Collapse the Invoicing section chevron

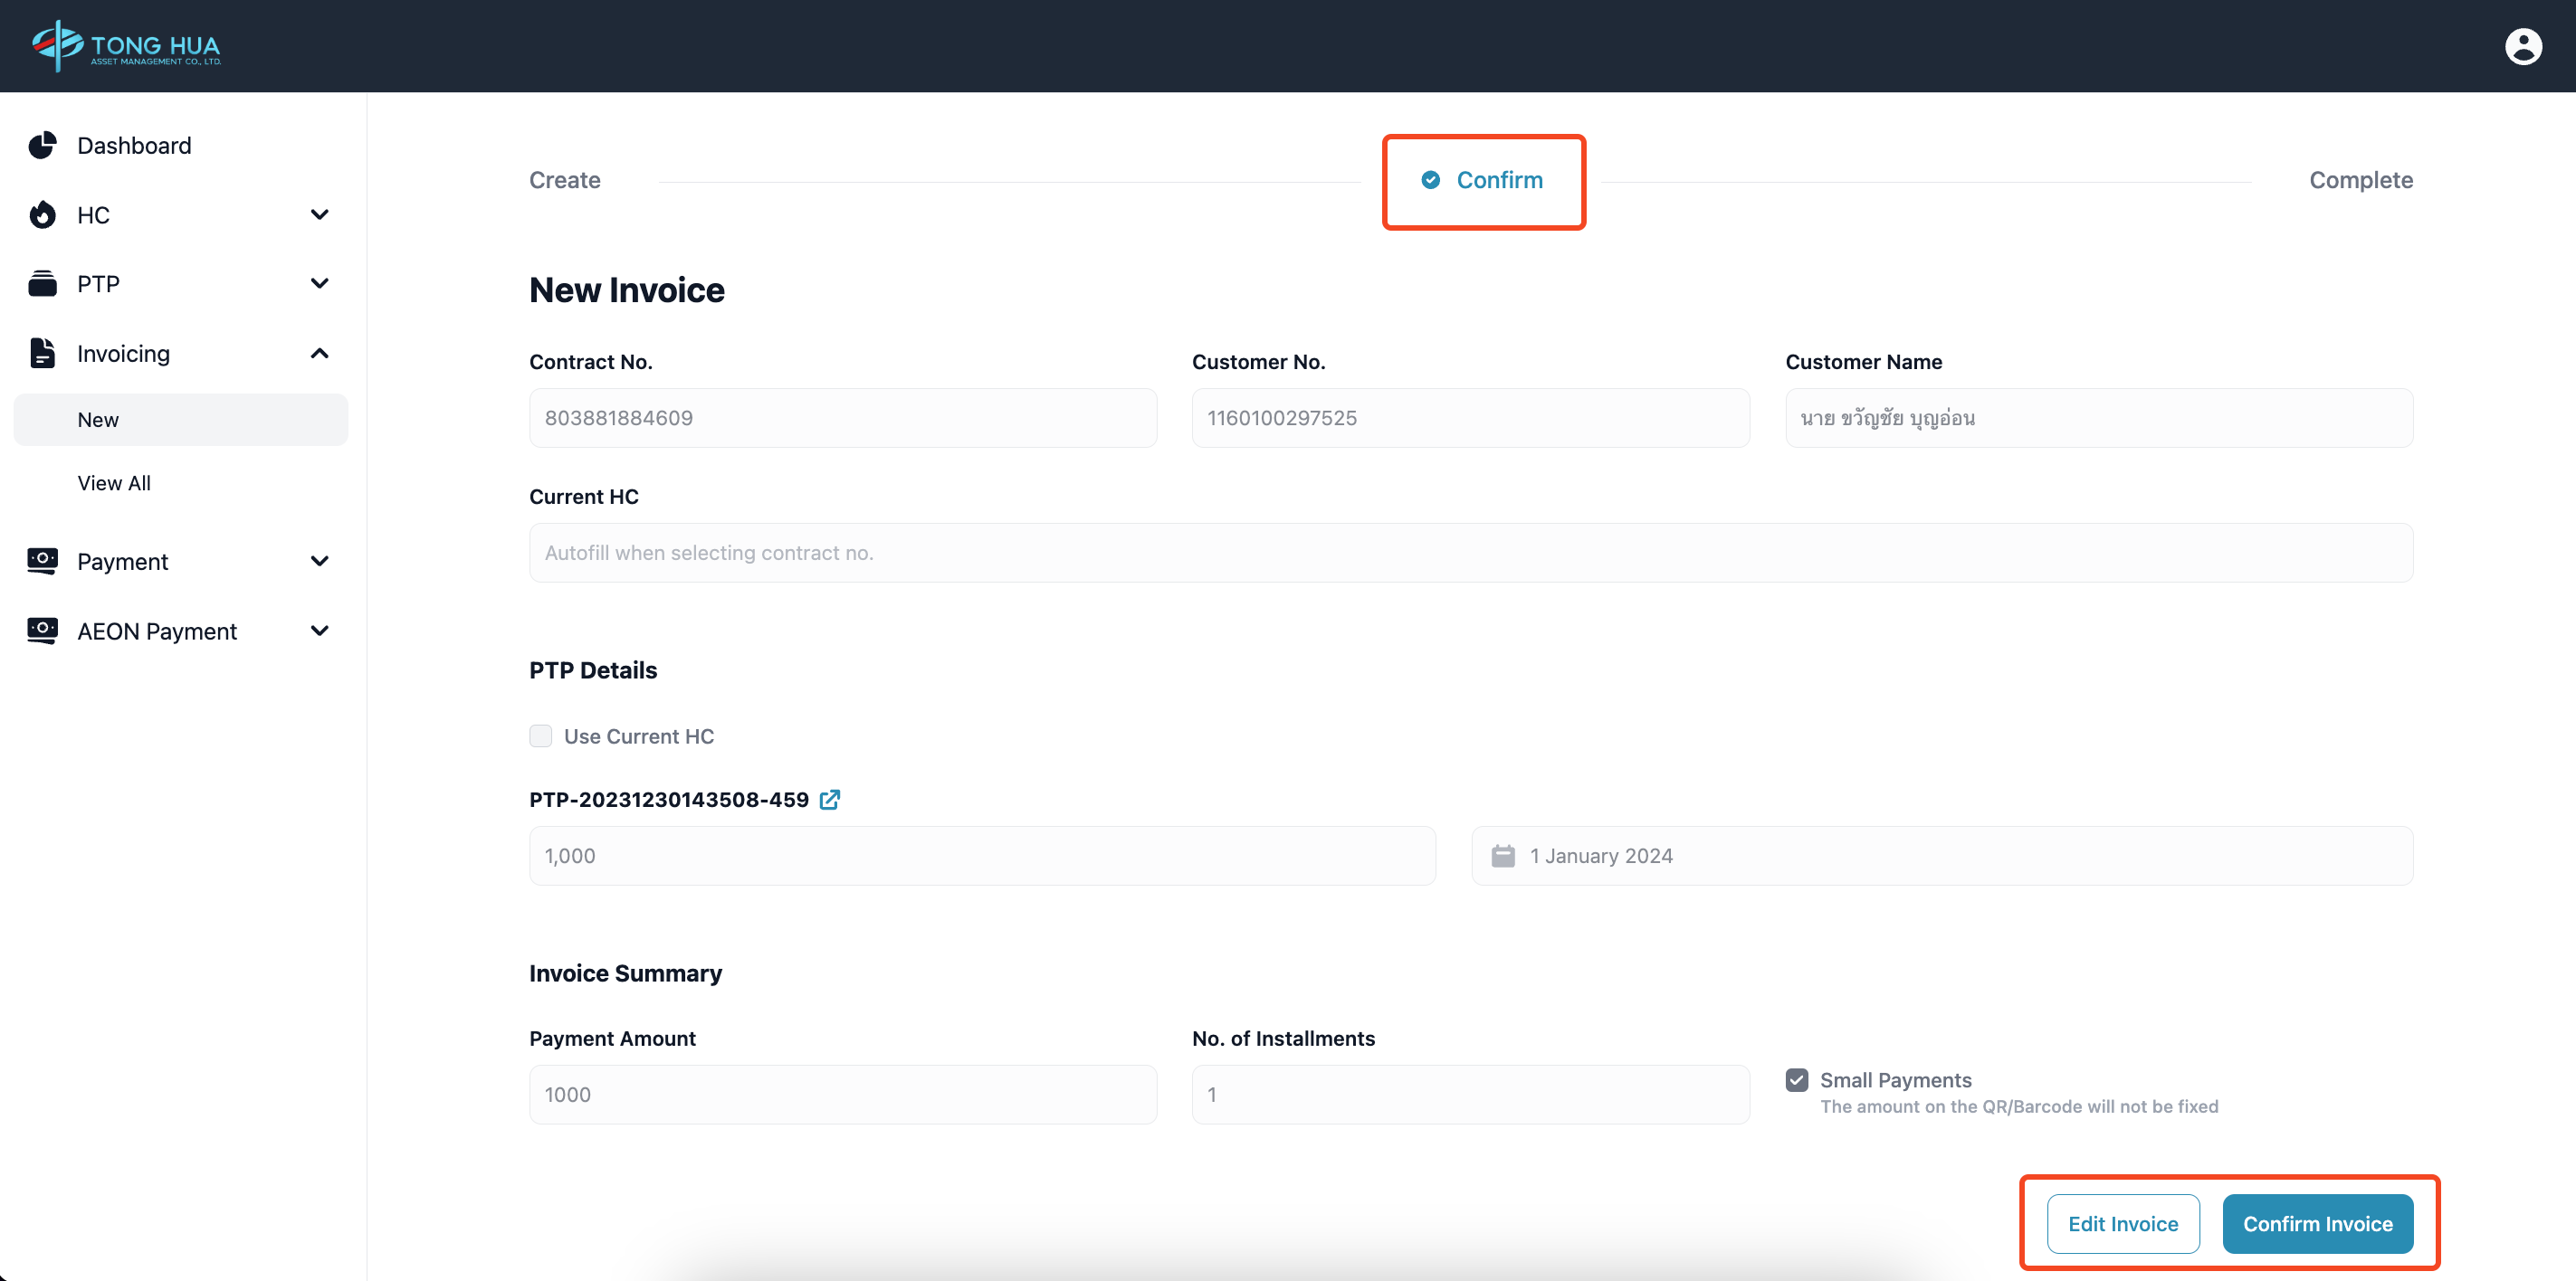click(319, 353)
